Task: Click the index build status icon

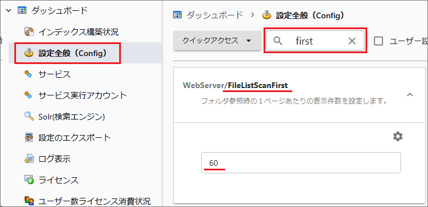Action: pos(29,32)
